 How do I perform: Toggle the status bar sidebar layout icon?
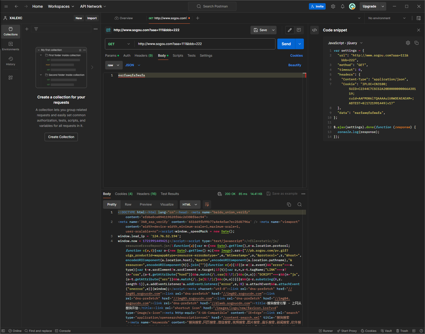(3, 331)
